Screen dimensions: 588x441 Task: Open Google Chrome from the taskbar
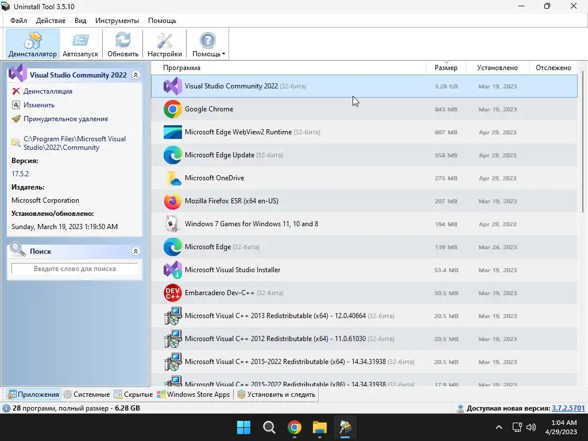tap(295, 427)
